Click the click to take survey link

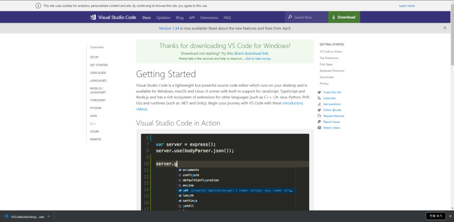(x=258, y=59)
